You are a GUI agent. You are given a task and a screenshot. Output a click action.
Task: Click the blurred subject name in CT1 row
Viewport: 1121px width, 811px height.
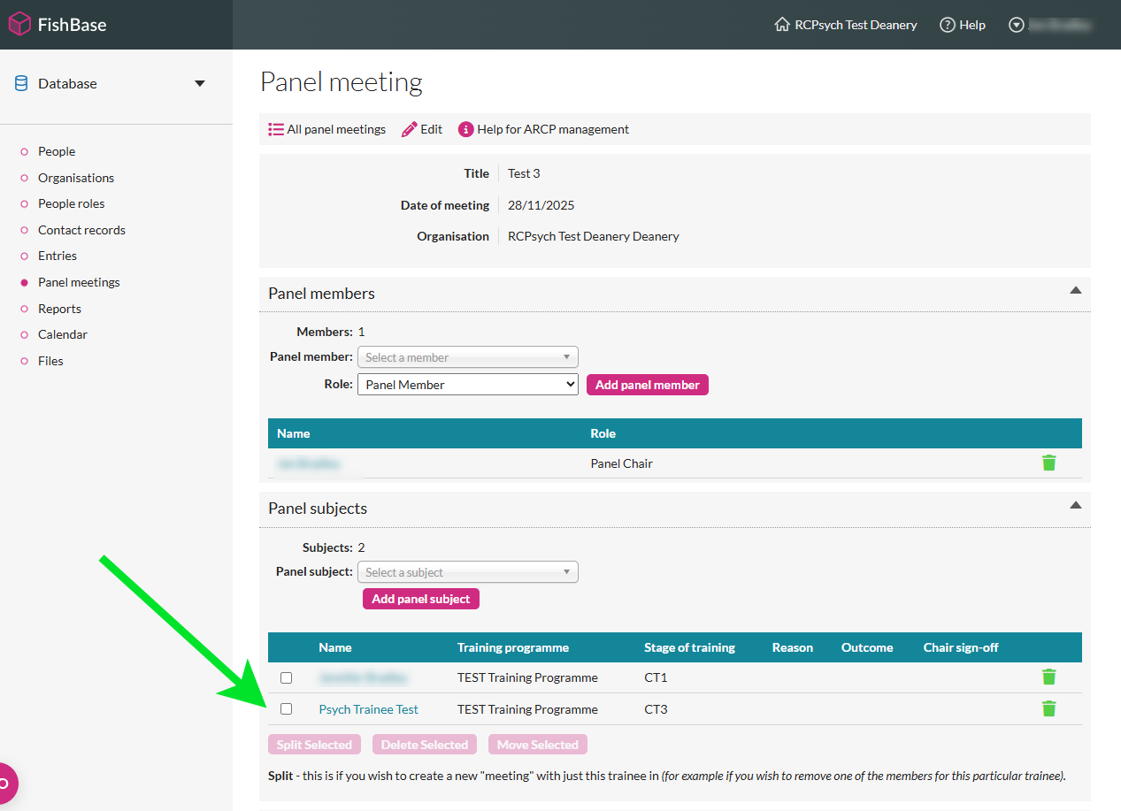tap(363, 678)
